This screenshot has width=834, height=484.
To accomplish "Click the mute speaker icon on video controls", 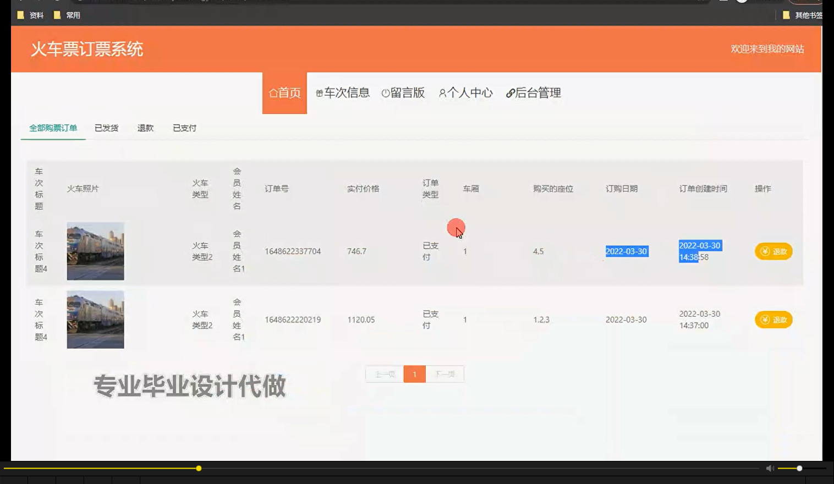I will (x=769, y=468).
